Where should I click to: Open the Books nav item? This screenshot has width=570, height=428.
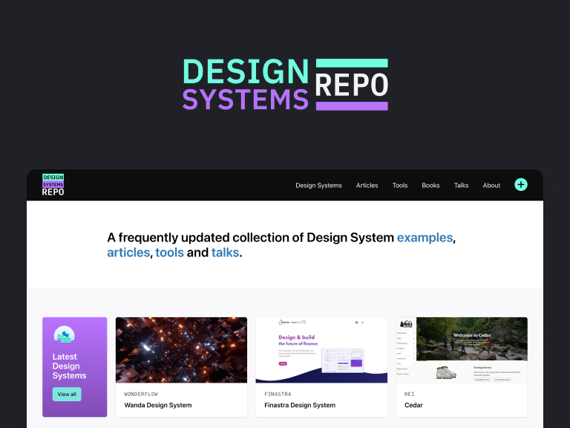[430, 185]
